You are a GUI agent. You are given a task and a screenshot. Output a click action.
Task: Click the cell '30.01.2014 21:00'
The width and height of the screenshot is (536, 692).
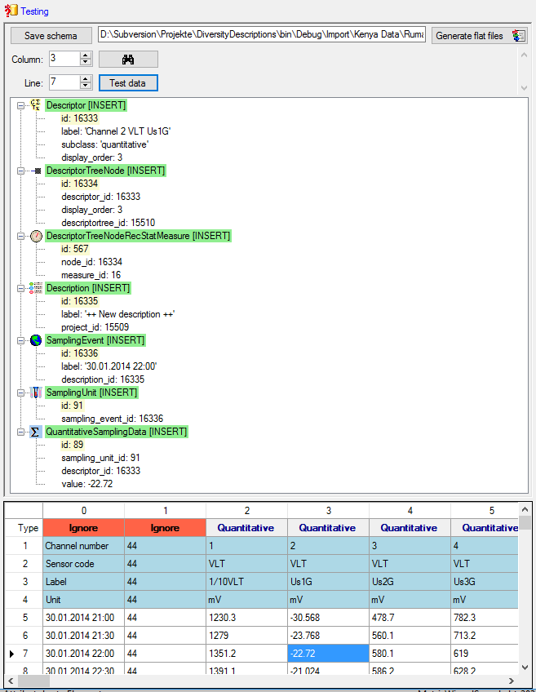click(84, 618)
